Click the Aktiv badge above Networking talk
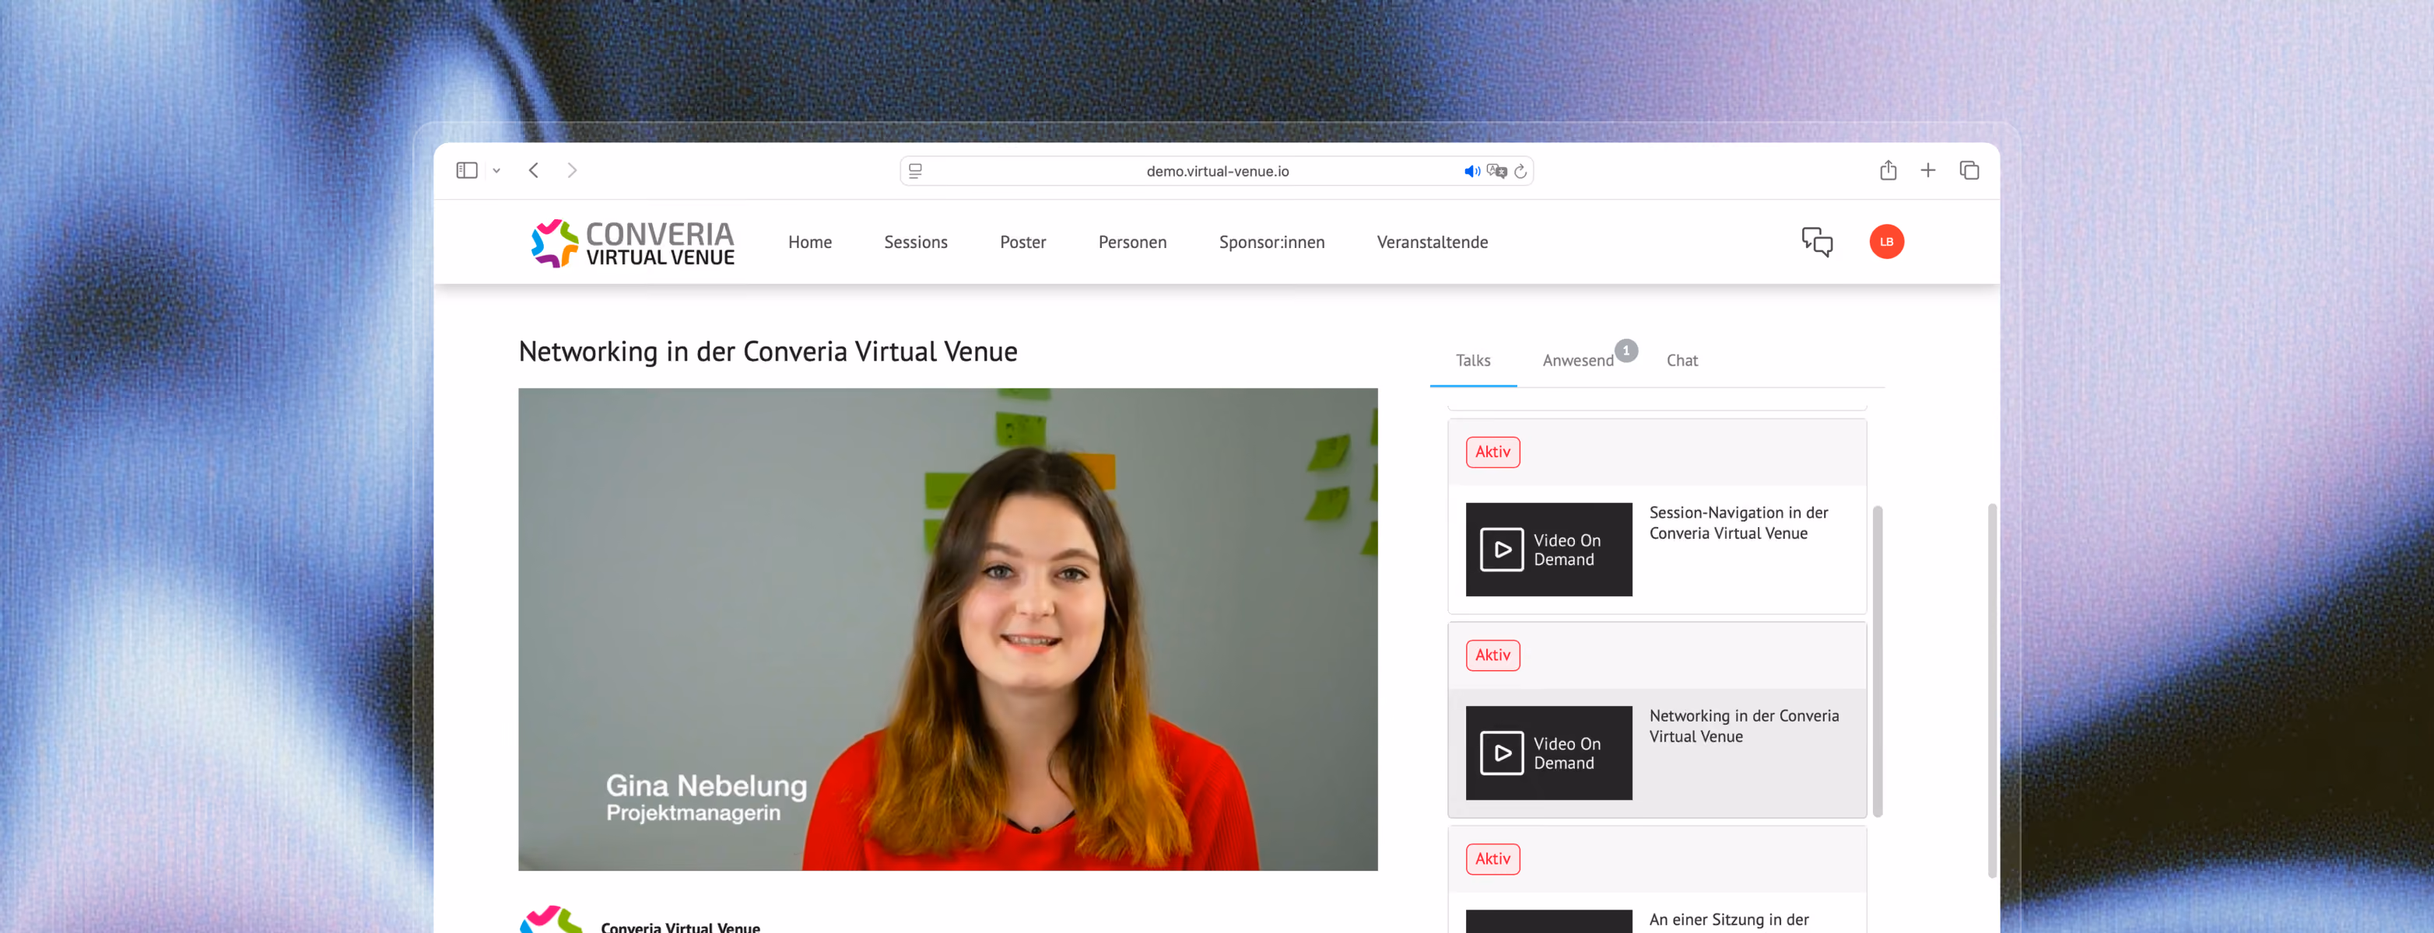 click(x=1493, y=655)
